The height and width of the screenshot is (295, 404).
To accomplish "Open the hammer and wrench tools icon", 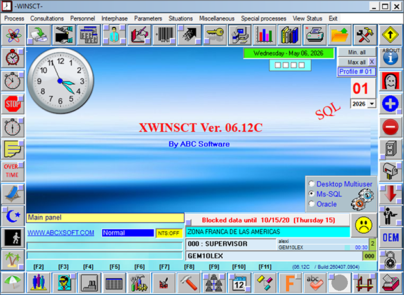I will [x=365, y=35].
